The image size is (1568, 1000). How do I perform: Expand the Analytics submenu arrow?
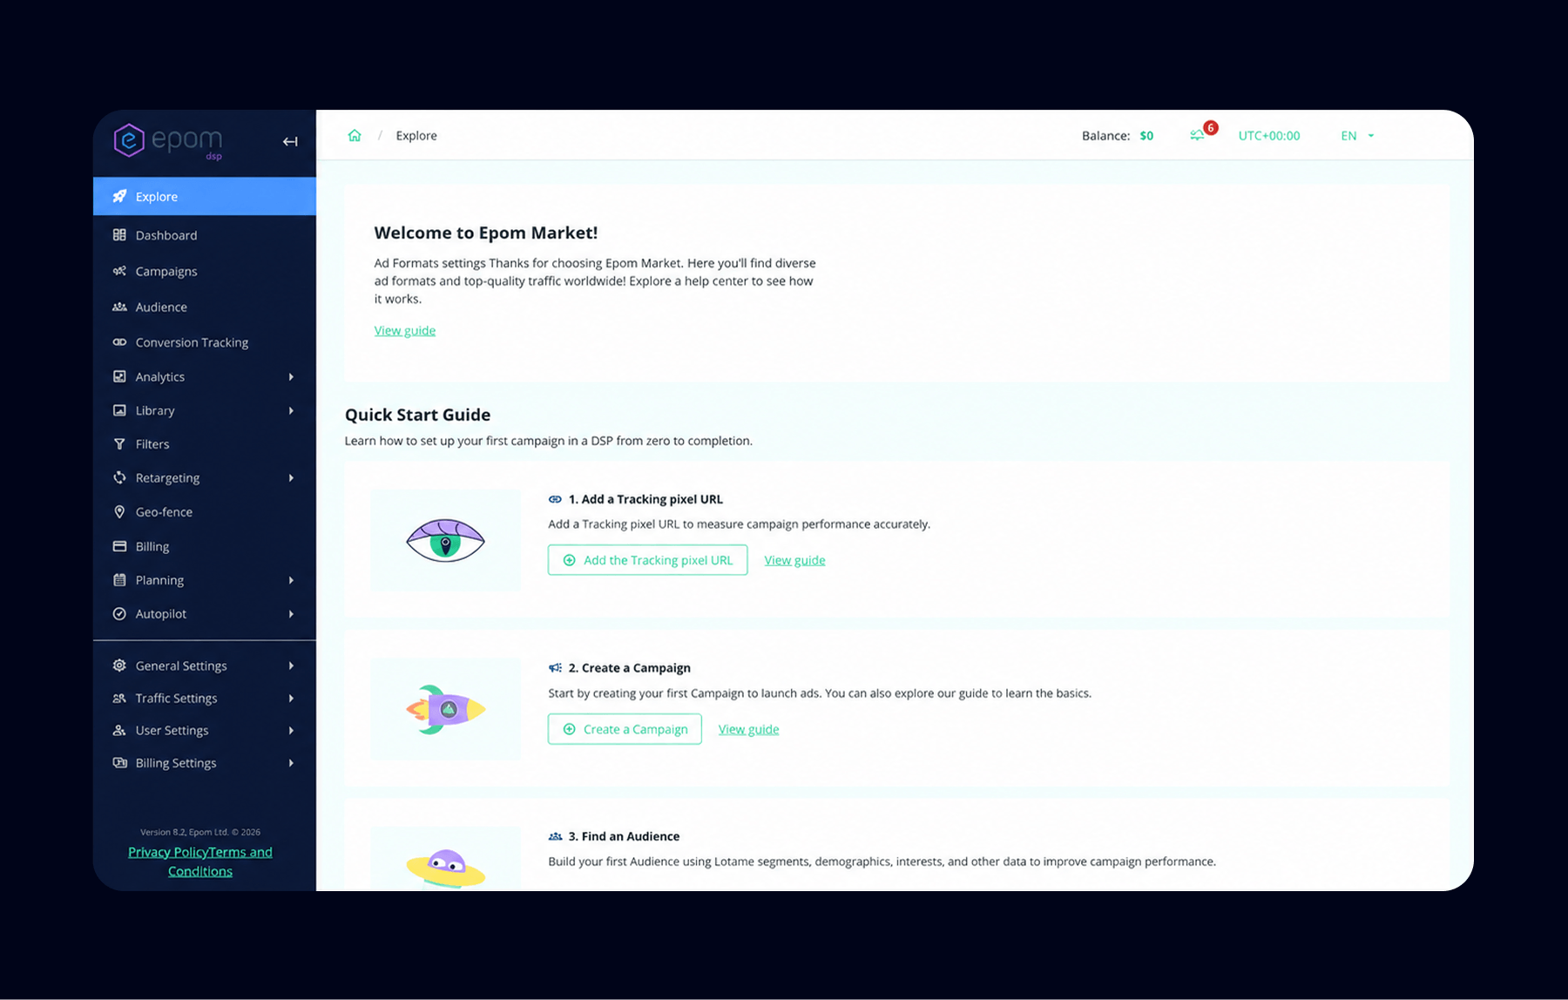291,377
